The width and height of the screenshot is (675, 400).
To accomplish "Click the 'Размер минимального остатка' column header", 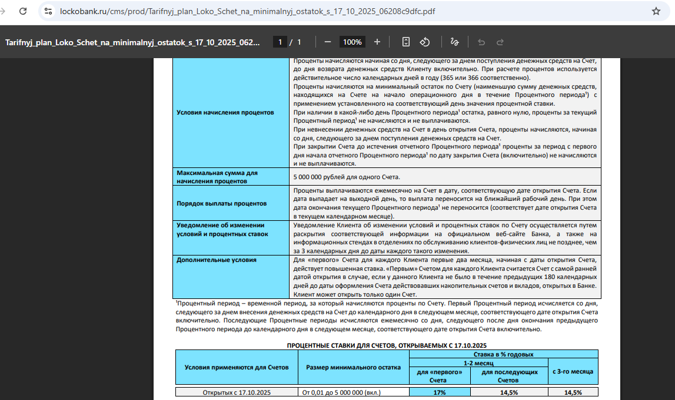I will [353, 367].
